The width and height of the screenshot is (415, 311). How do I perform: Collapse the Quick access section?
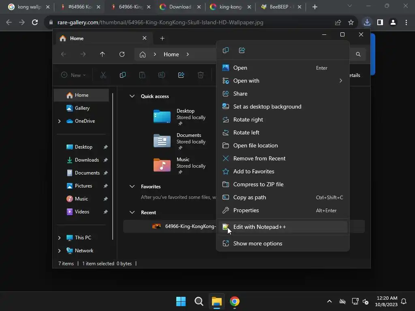(x=132, y=96)
